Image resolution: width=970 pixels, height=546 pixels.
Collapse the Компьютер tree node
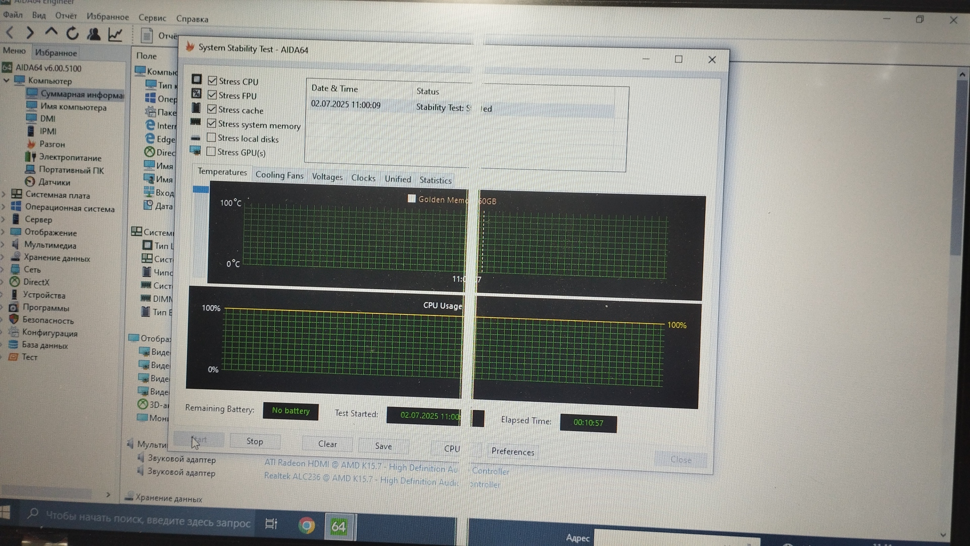coord(6,80)
